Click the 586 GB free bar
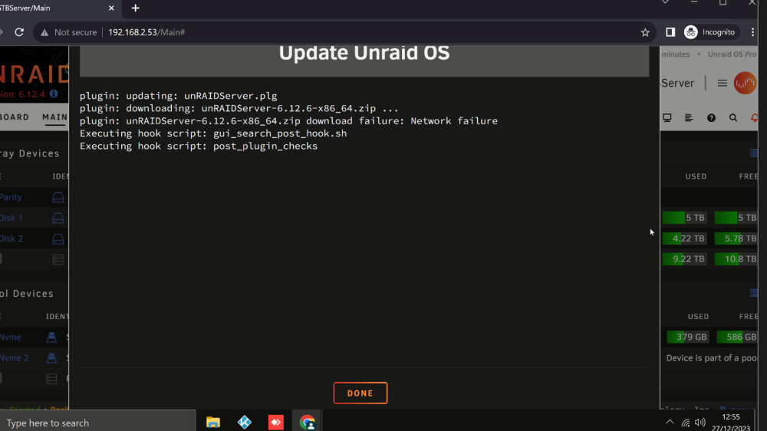 point(737,337)
